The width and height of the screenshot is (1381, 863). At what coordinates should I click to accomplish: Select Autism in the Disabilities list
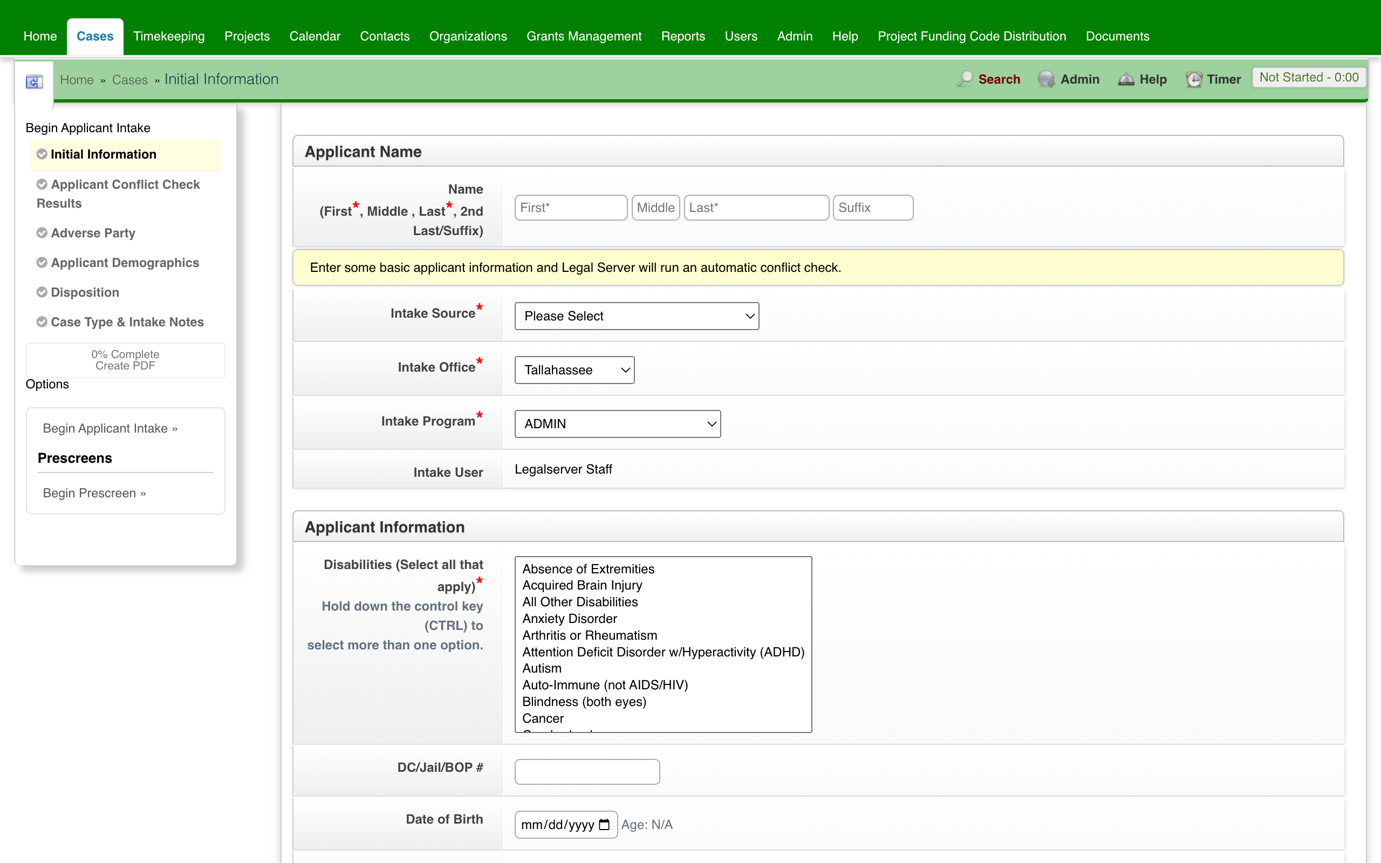pyautogui.click(x=542, y=668)
